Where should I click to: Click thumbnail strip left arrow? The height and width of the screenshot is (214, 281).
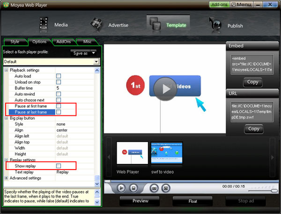pyautogui.click(x=109, y=157)
